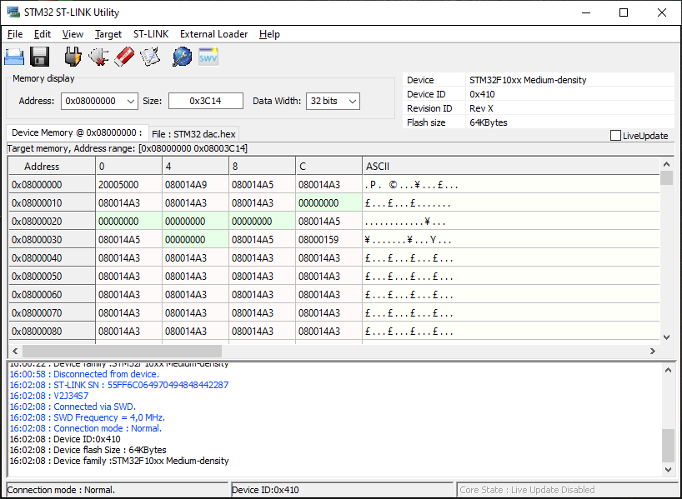Click the Flash size value 64KBytes
Image resolution: width=682 pixels, height=499 pixels.
coord(489,122)
